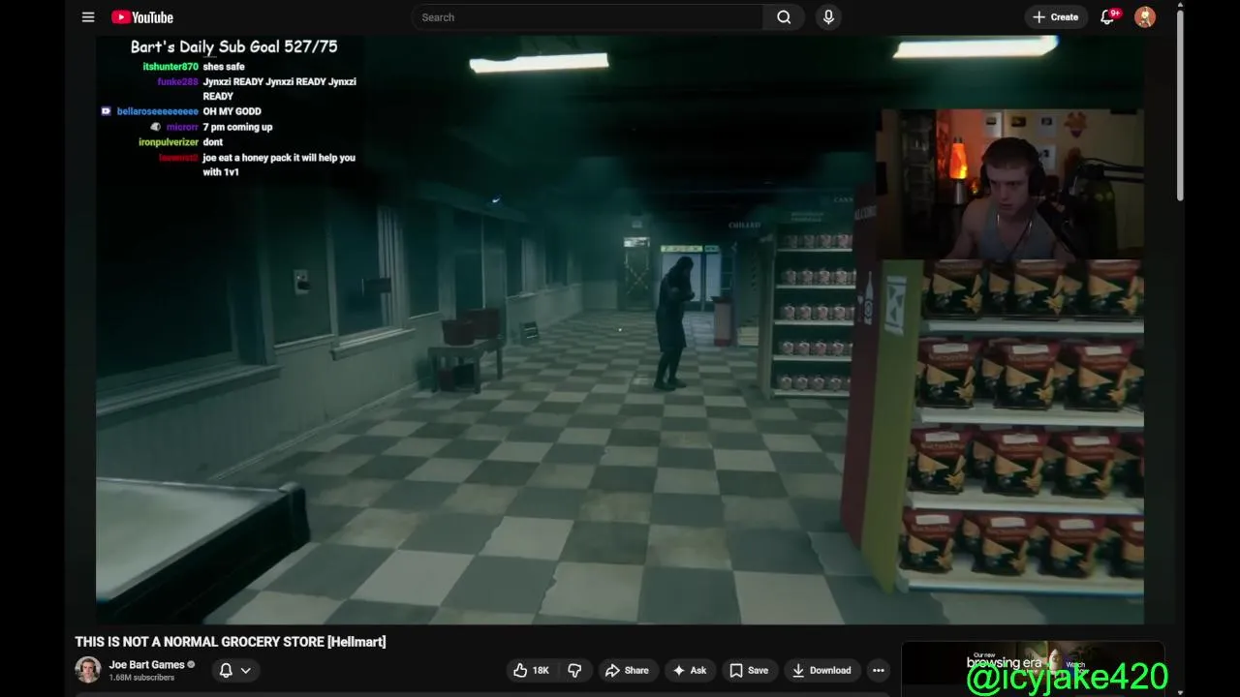This screenshot has height=697, width=1240.
Task: Toggle the subscription notification bell
Action: [x=226, y=670]
